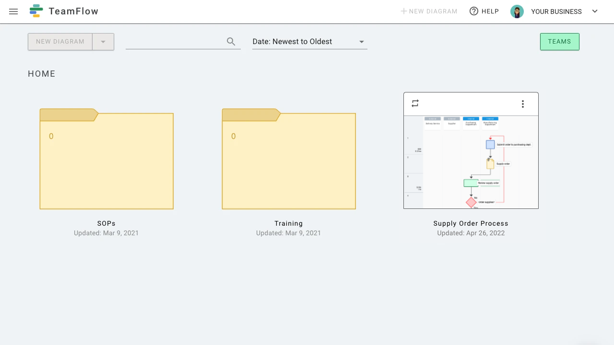Select the HELP menu item
This screenshot has height=345, width=614.
pyautogui.click(x=490, y=11)
